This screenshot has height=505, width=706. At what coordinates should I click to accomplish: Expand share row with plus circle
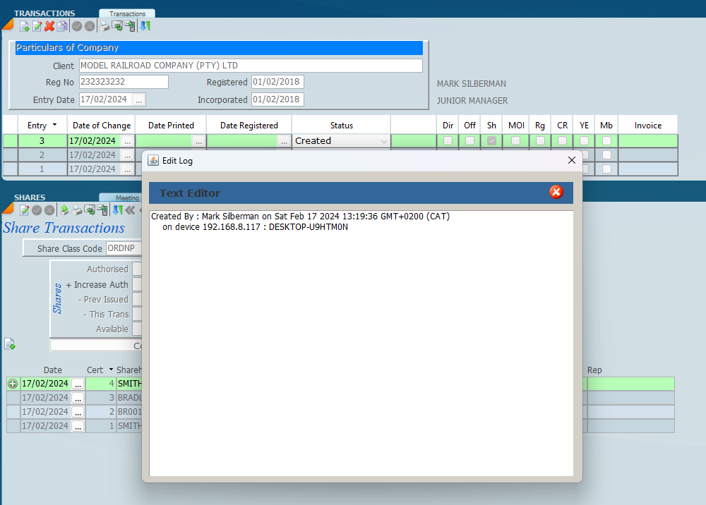point(13,384)
